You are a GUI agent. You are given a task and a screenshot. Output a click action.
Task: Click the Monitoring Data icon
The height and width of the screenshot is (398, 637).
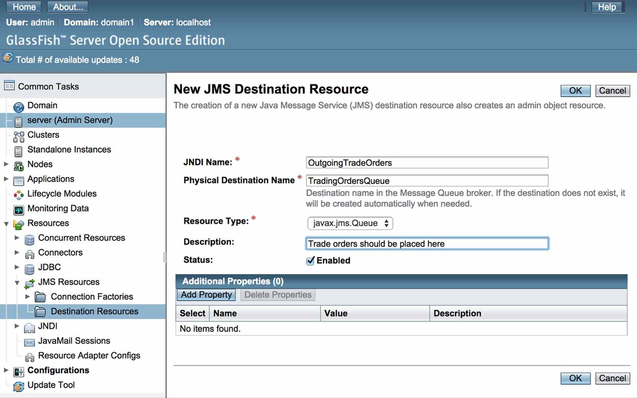18,210
